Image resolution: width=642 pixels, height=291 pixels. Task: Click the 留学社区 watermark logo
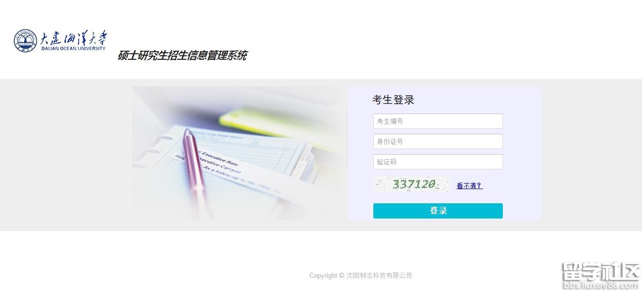(600, 272)
